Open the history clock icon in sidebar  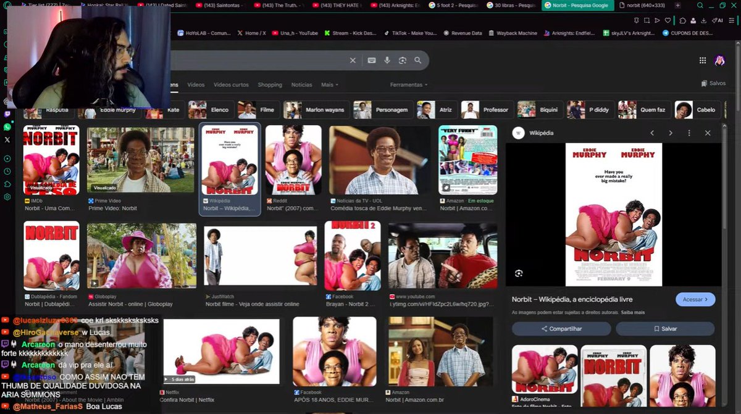tap(7, 171)
